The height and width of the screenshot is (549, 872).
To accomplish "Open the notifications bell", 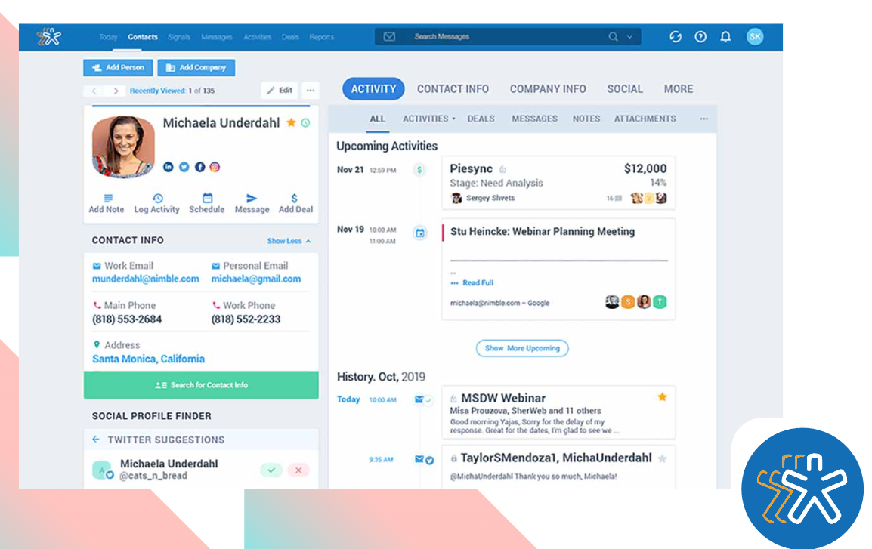I will (x=725, y=37).
